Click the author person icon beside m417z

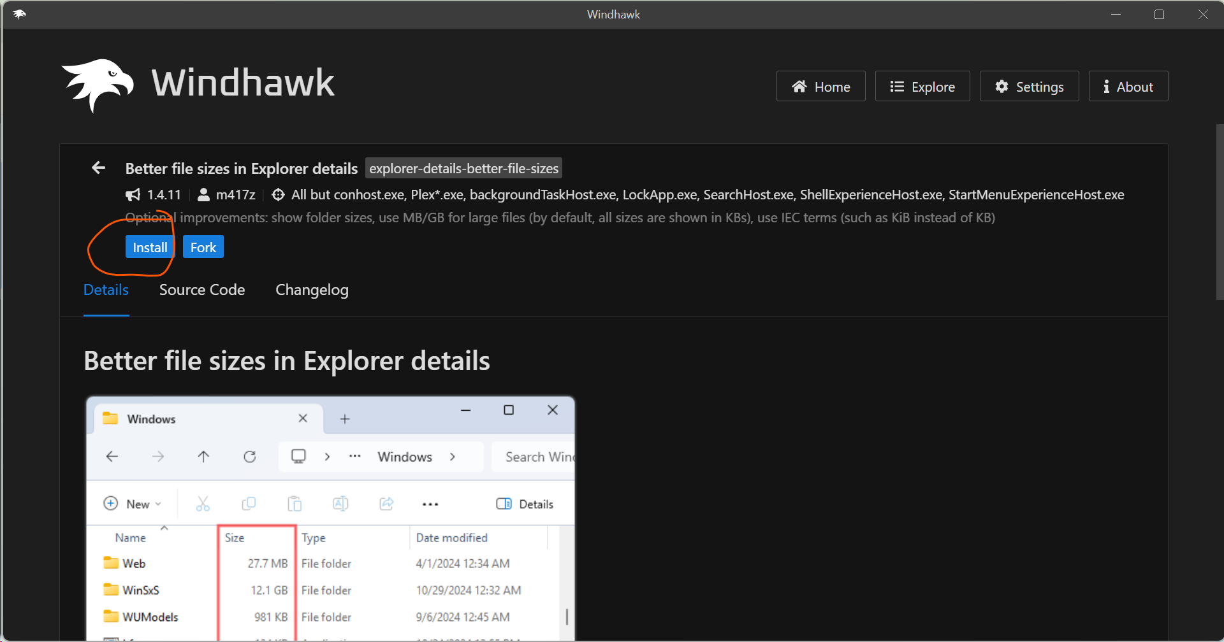pos(203,195)
